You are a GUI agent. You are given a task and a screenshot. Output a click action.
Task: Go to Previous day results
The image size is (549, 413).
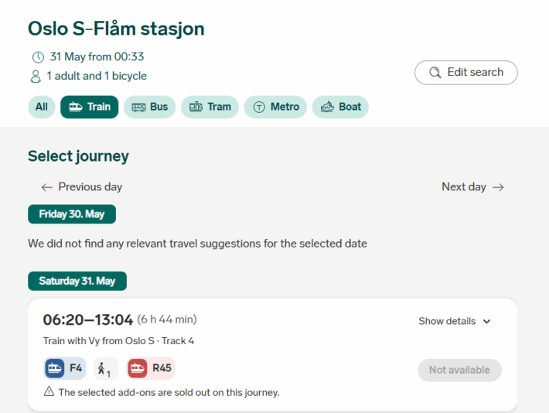click(82, 187)
